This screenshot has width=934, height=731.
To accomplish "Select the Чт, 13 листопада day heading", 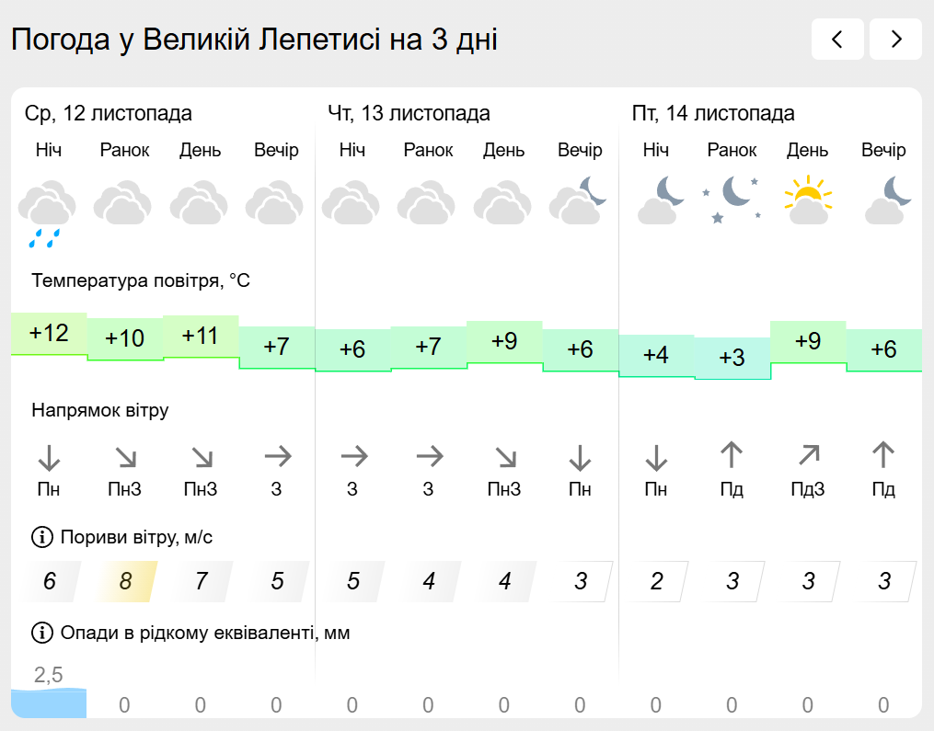I will tap(409, 114).
